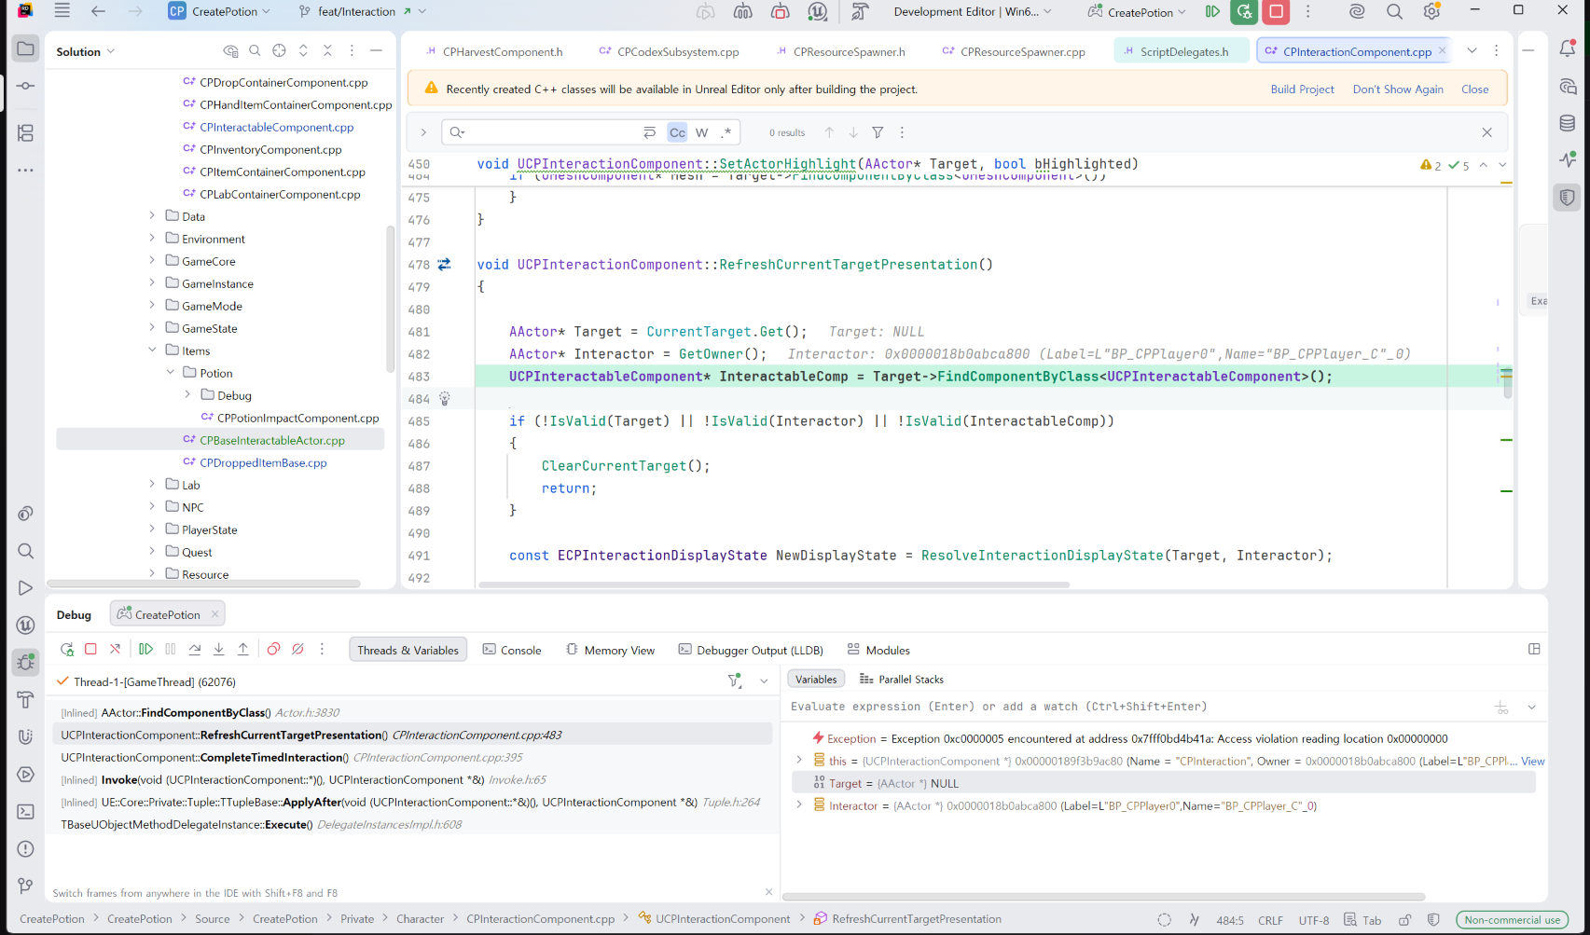Image resolution: width=1590 pixels, height=935 pixels.
Task: Click Build Project link
Action: (x=1302, y=89)
